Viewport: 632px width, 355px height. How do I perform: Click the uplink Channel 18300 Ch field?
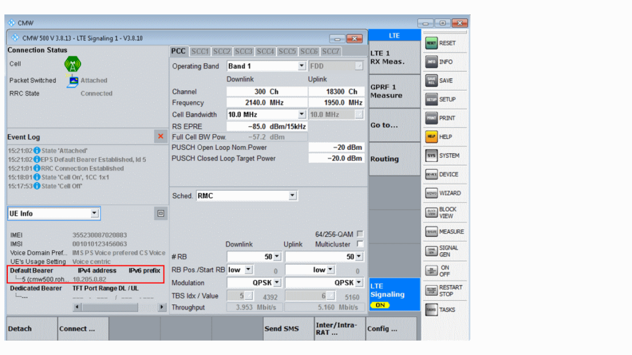click(336, 92)
